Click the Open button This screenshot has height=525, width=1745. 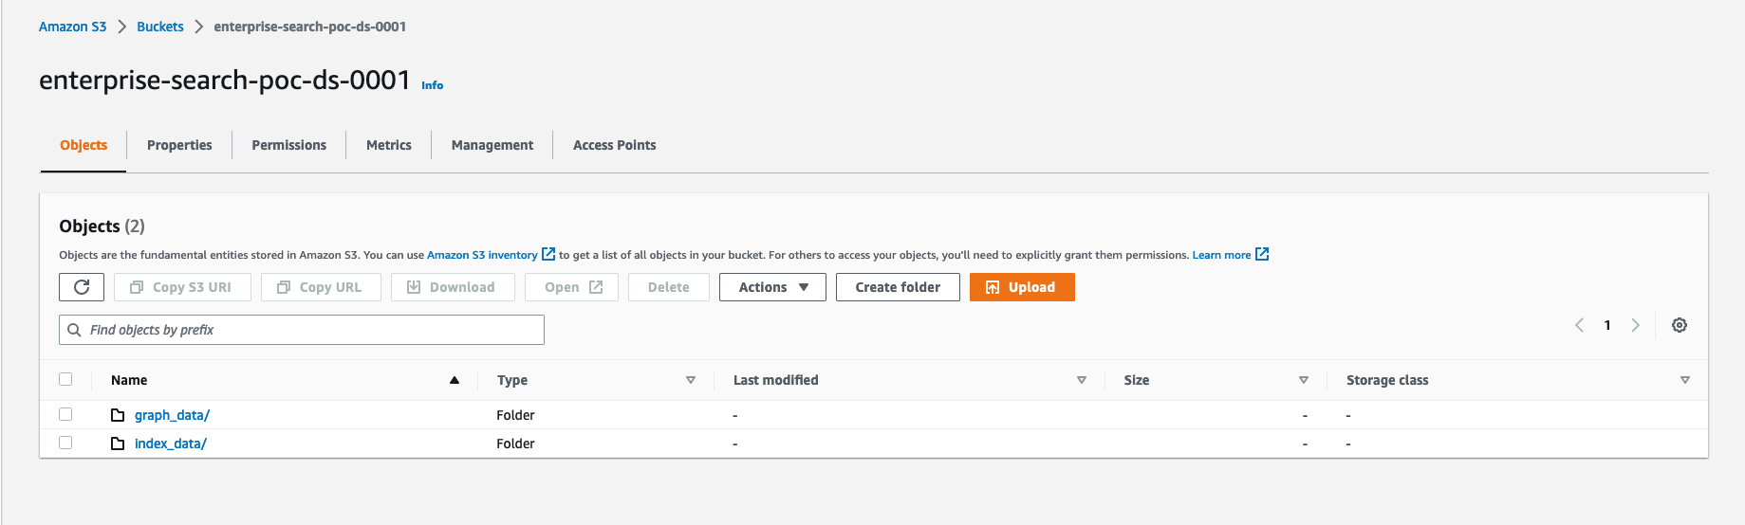tap(571, 287)
